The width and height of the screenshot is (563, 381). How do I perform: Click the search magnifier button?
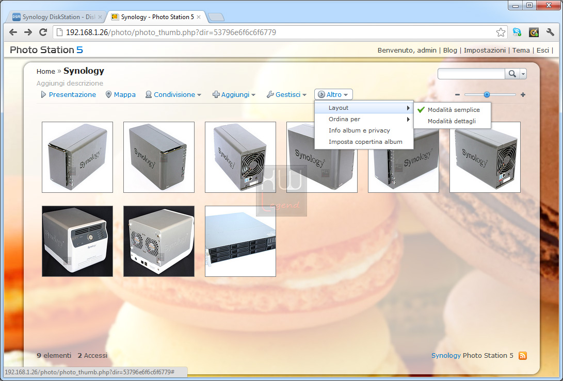pos(512,74)
